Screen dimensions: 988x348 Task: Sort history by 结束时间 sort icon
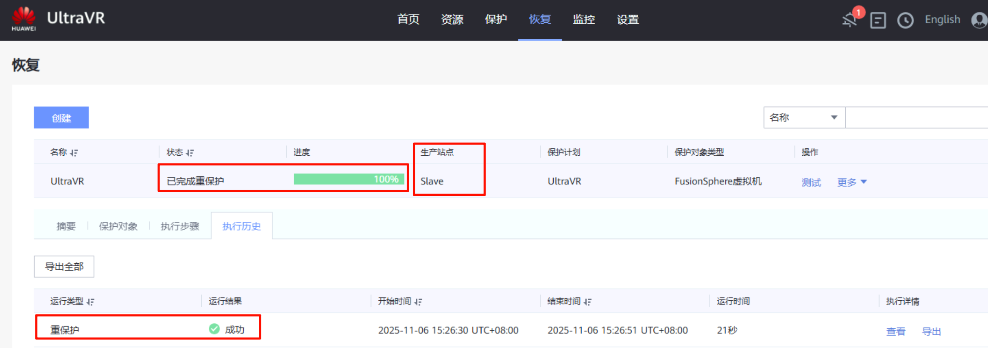point(587,302)
